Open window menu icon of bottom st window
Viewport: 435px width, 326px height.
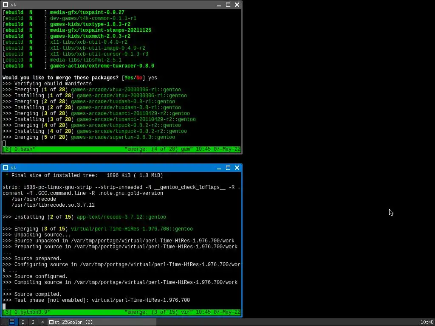5,168
